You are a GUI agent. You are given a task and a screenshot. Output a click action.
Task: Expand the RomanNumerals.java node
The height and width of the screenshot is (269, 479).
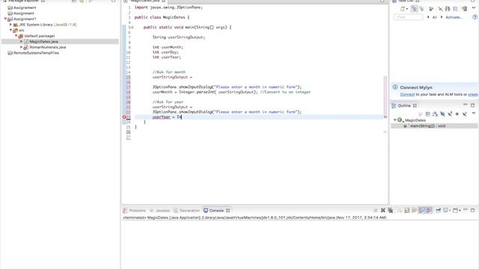[x=22, y=47]
